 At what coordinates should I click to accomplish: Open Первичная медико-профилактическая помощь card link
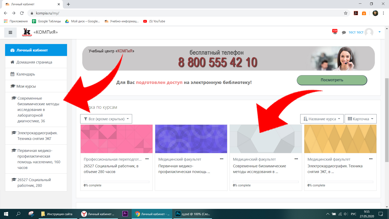184,169
